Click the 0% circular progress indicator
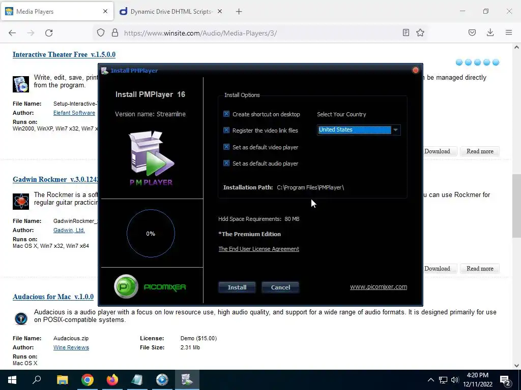 tap(151, 234)
